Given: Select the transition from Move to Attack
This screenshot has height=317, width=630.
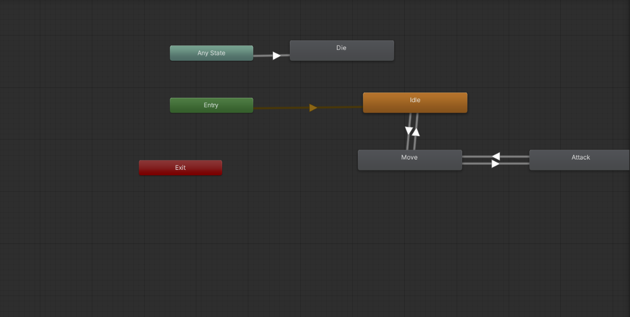Looking at the screenshot, I should click(495, 163).
